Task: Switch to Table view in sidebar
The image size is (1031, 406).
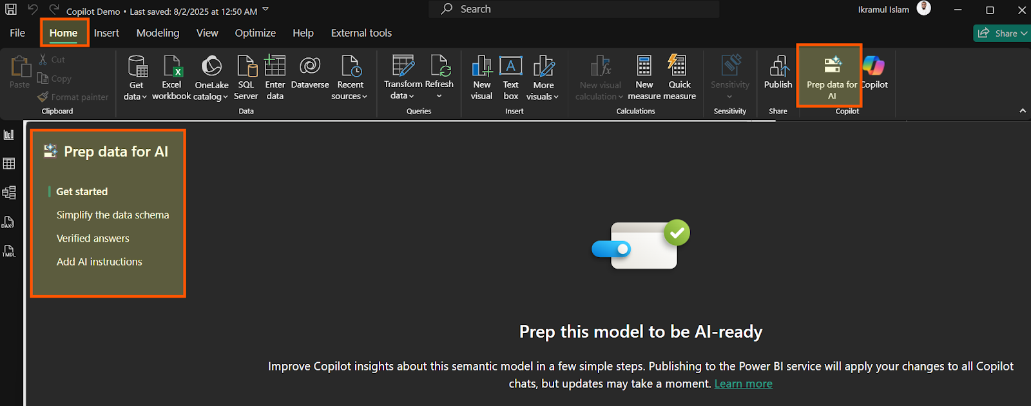Action: coord(9,164)
